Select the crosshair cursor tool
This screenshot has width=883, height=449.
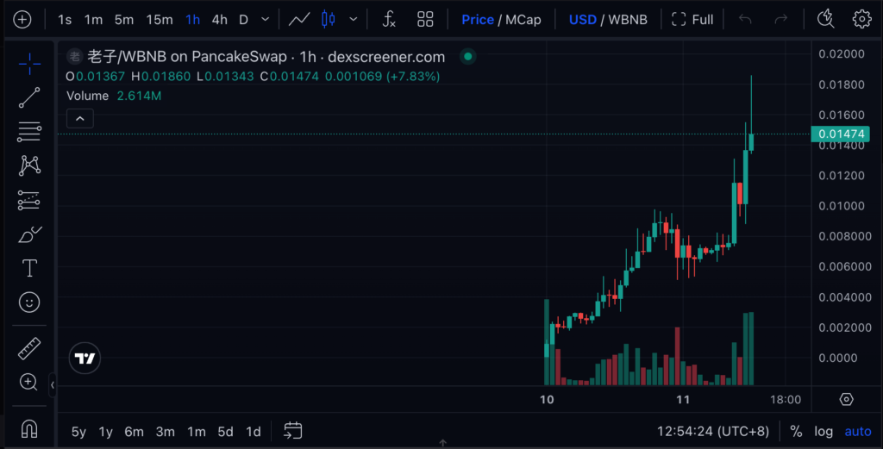pos(29,64)
